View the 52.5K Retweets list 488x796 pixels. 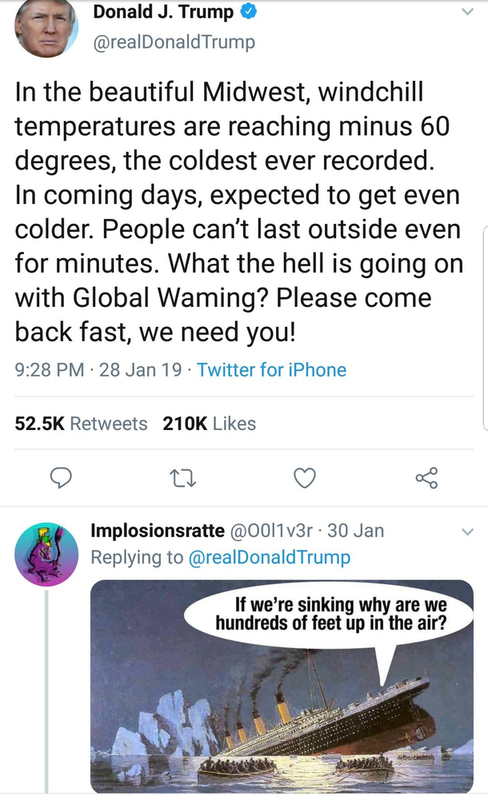point(81,424)
